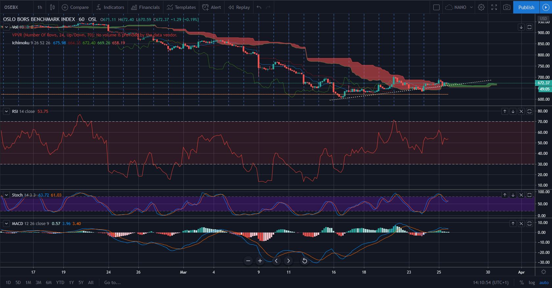The height and width of the screenshot is (288, 552).
Task: Zoom out the chart with minus button
Action: click(x=248, y=261)
